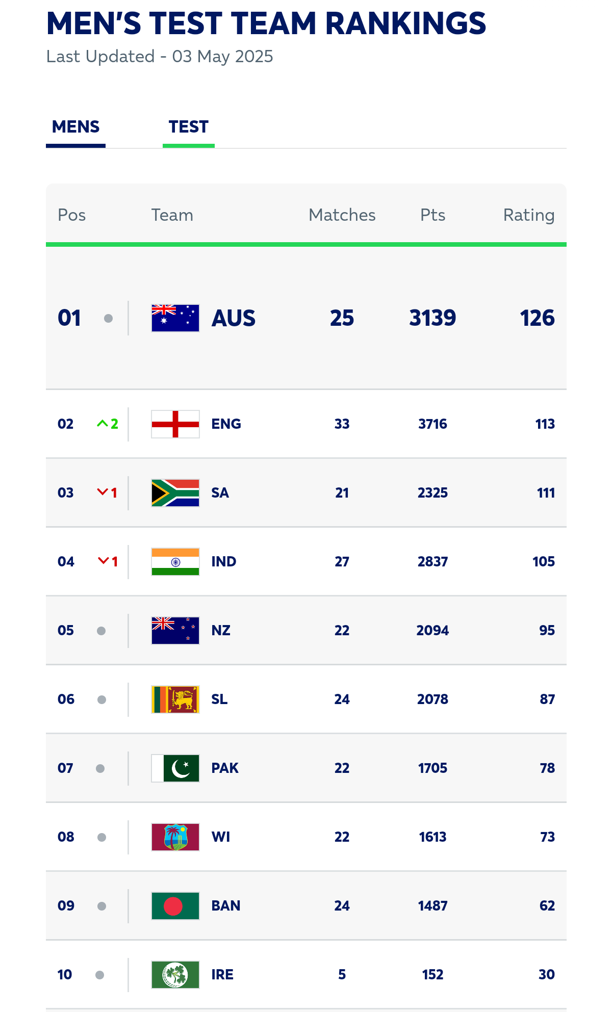Click the Rating column header
612x1012 pixels.
(x=529, y=215)
